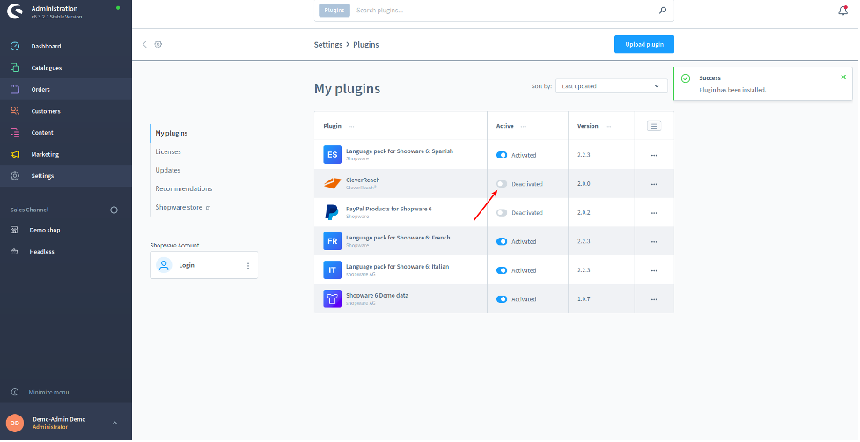860x442 pixels.
Task: Activate the CleverReach plugin toggle
Action: click(x=502, y=184)
